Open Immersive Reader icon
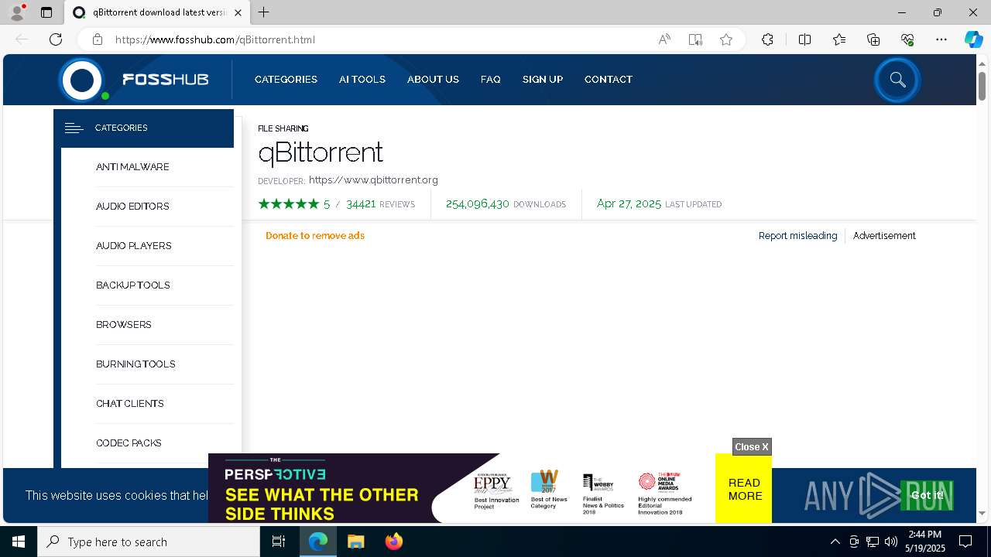 [x=695, y=39]
